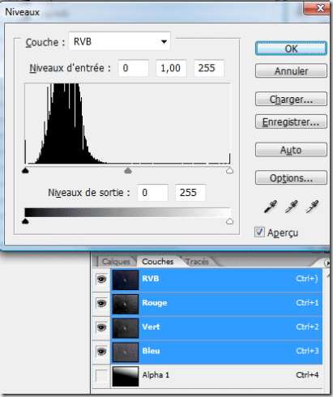Click the gamma input field showing 1,00
Image resolution: width=333 pixels, height=397 pixels.
pos(171,68)
